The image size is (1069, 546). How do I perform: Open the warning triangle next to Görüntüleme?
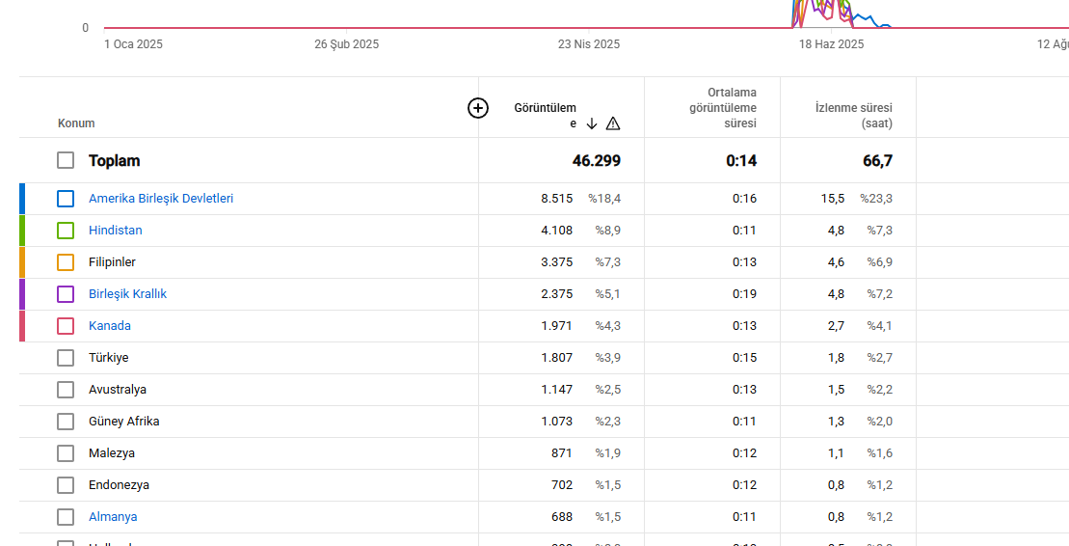(613, 123)
